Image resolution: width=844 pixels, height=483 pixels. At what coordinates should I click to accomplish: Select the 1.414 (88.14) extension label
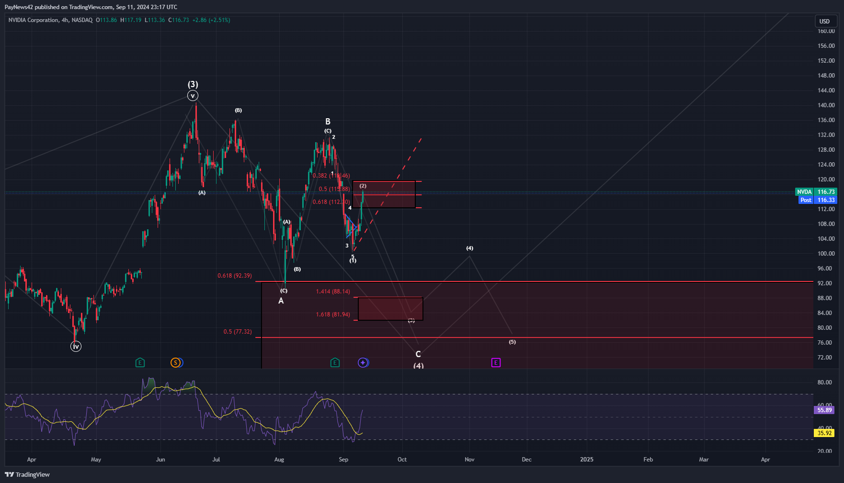click(333, 291)
